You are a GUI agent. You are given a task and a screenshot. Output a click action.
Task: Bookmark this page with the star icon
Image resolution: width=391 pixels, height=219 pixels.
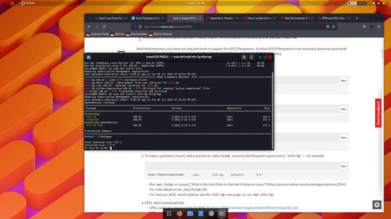pos(333,26)
